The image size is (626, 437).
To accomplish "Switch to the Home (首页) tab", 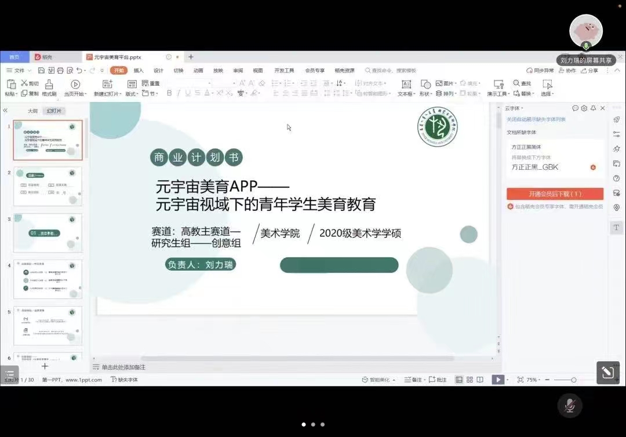I will [14, 57].
